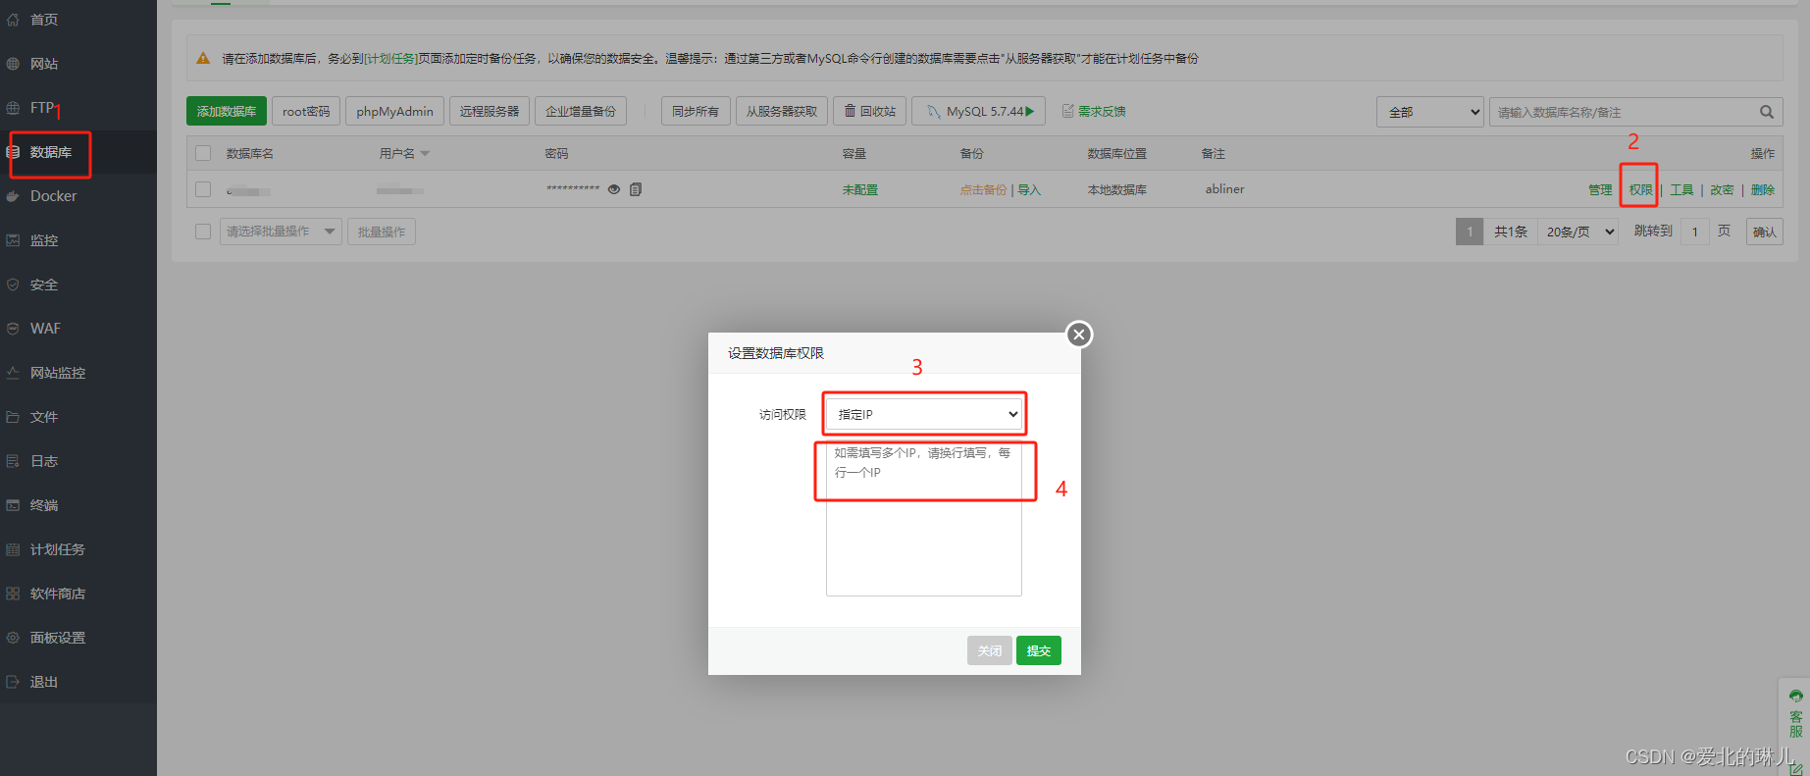Select 数据库 in the sidebar
The width and height of the screenshot is (1810, 776).
(x=50, y=152)
